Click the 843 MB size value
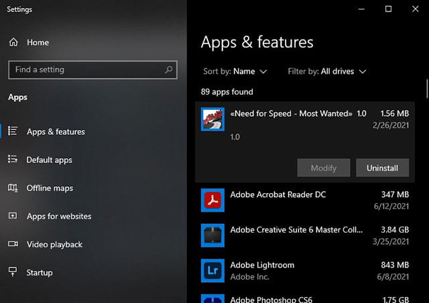This screenshot has height=303, width=429. coord(395,265)
